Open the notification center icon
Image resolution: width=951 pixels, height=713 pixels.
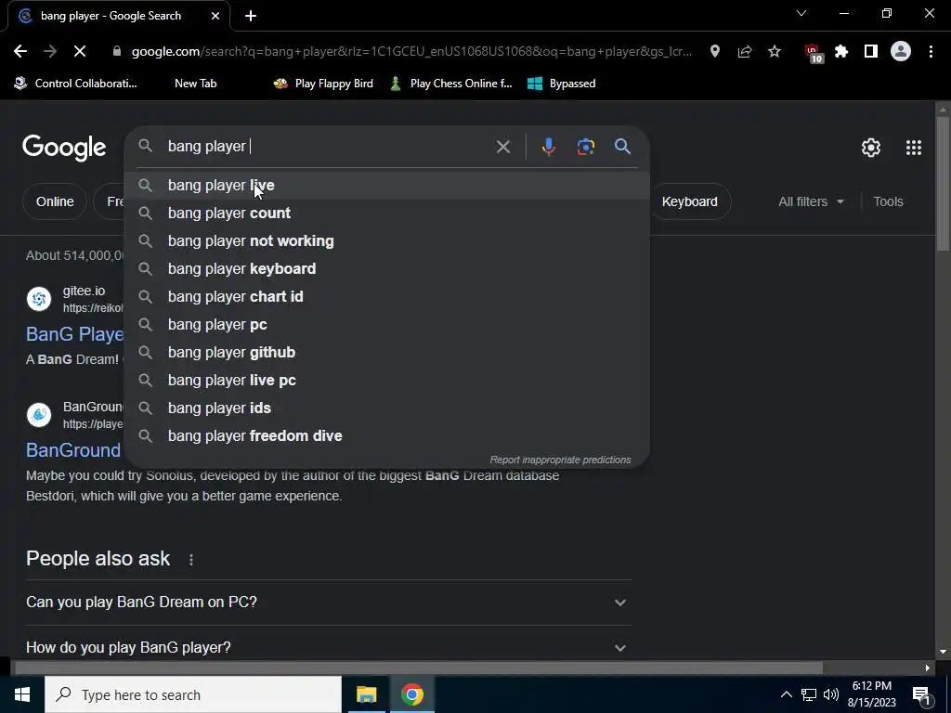pos(921,695)
